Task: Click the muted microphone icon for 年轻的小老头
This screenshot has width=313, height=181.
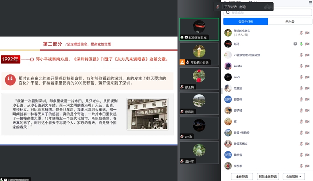Action: click(301, 33)
